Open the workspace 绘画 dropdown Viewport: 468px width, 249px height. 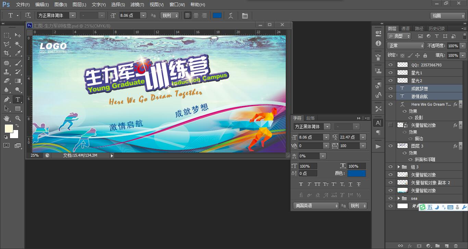[447, 16]
